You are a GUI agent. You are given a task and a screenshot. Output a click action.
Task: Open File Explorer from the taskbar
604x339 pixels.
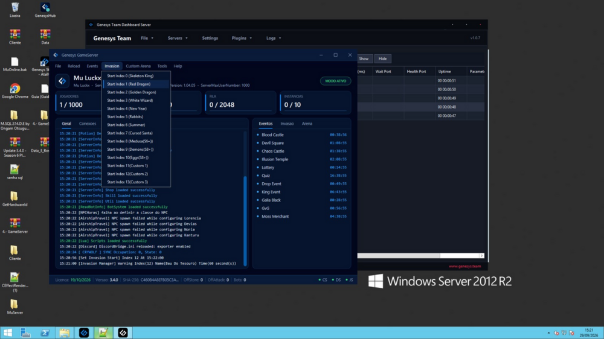[65, 332]
